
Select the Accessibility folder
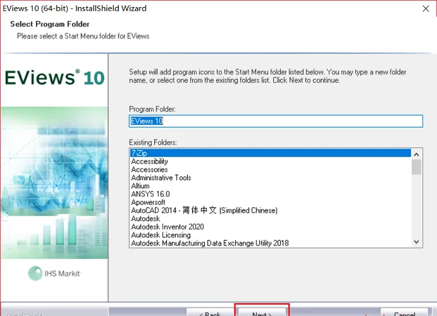click(271, 161)
